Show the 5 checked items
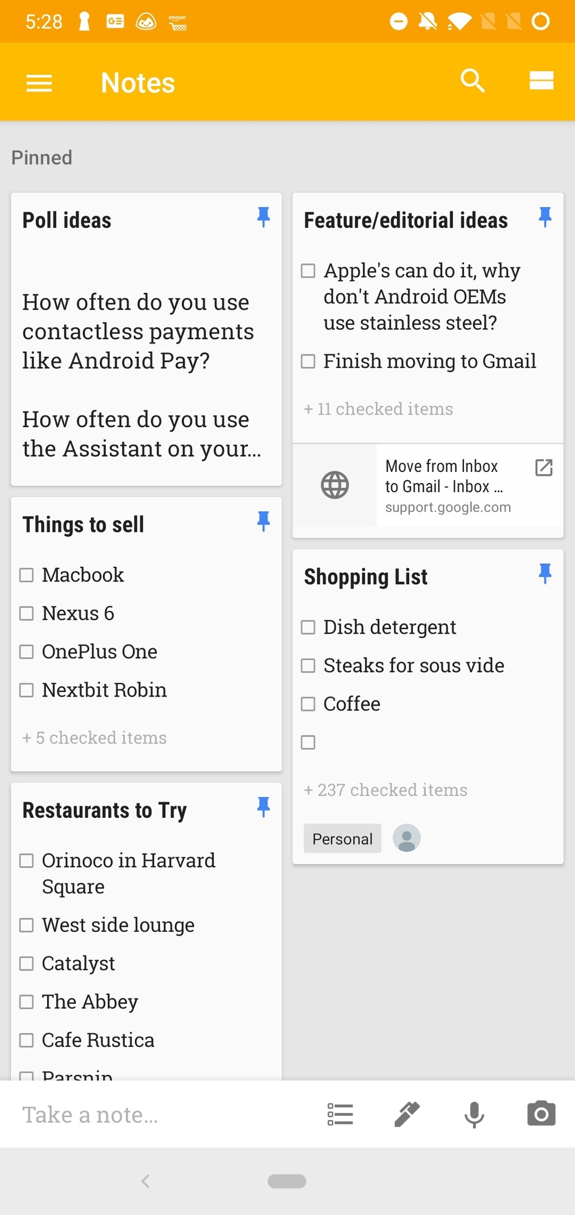The image size is (575, 1215). (95, 738)
